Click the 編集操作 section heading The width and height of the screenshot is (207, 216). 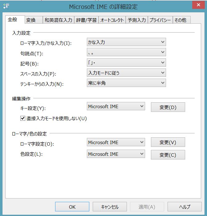coord(21,99)
